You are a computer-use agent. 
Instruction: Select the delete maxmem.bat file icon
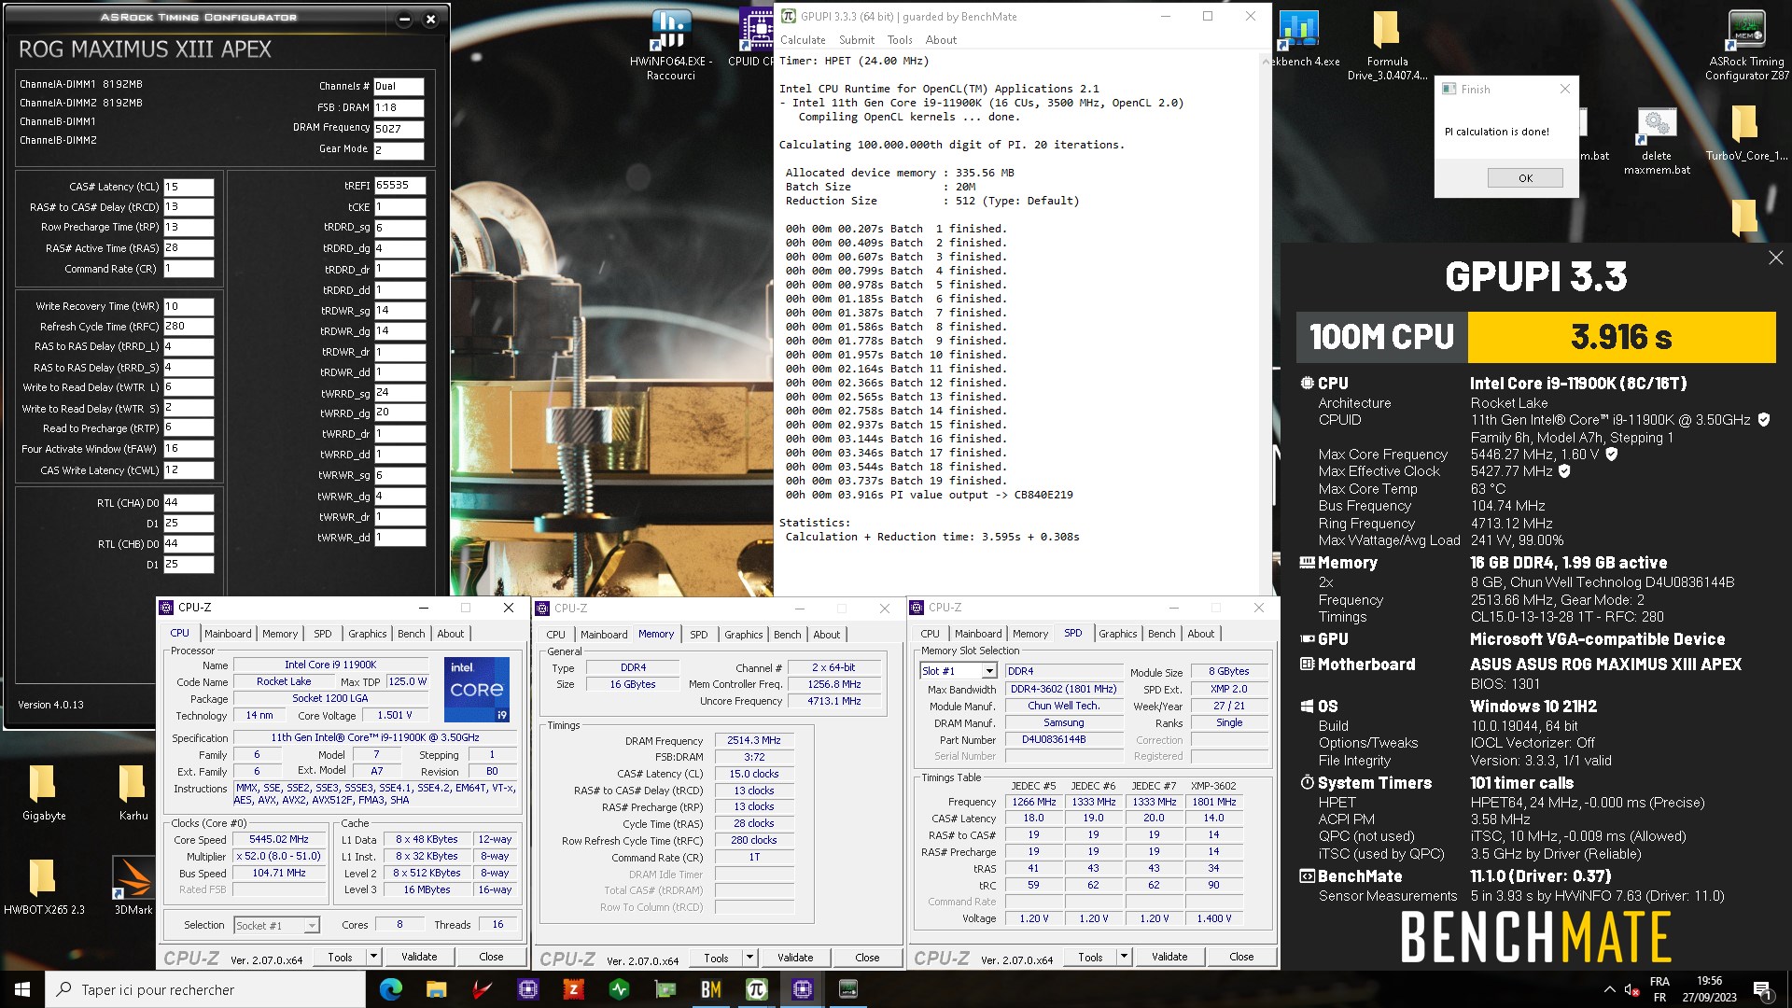[x=1657, y=141]
